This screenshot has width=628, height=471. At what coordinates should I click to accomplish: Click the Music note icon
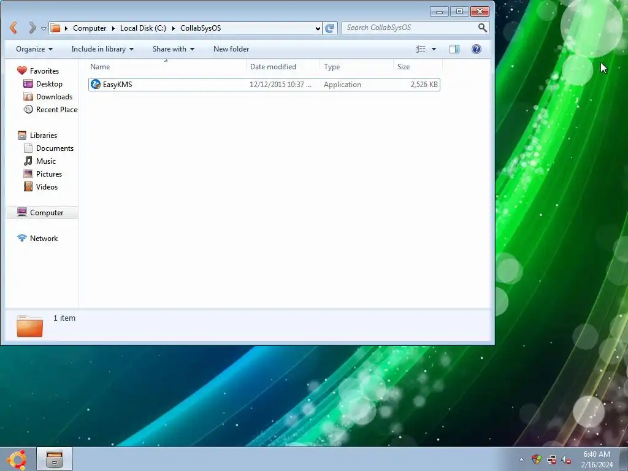click(28, 161)
